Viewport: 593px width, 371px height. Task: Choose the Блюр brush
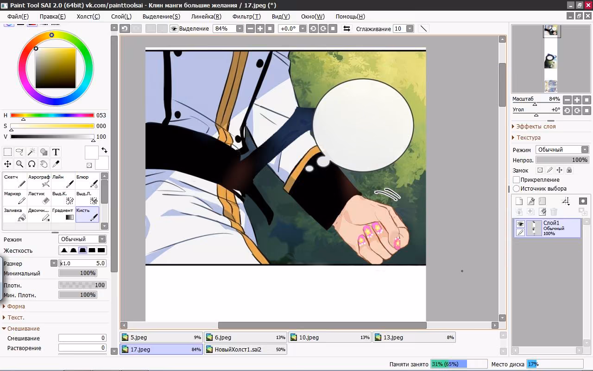87,181
